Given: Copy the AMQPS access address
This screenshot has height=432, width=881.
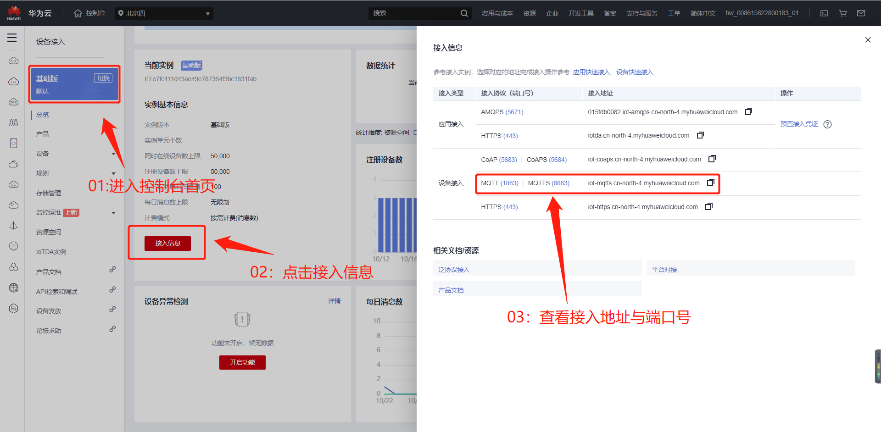Looking at the screenshot, I should tap(748, 111).
